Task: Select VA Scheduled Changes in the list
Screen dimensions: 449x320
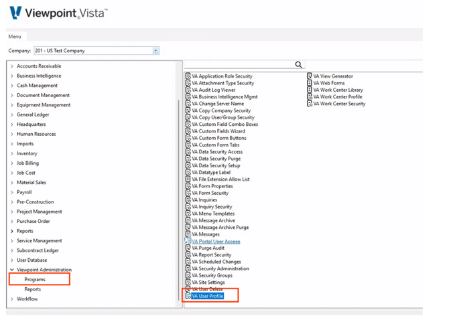Action: pyautogui.click(x=216, y=262)
